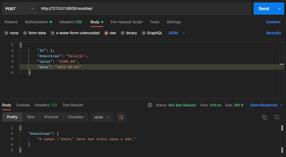Image resolution: width=286 pixels, height=157 pixels.
Task: Select the none body type
Action: [x=12, y=33]
